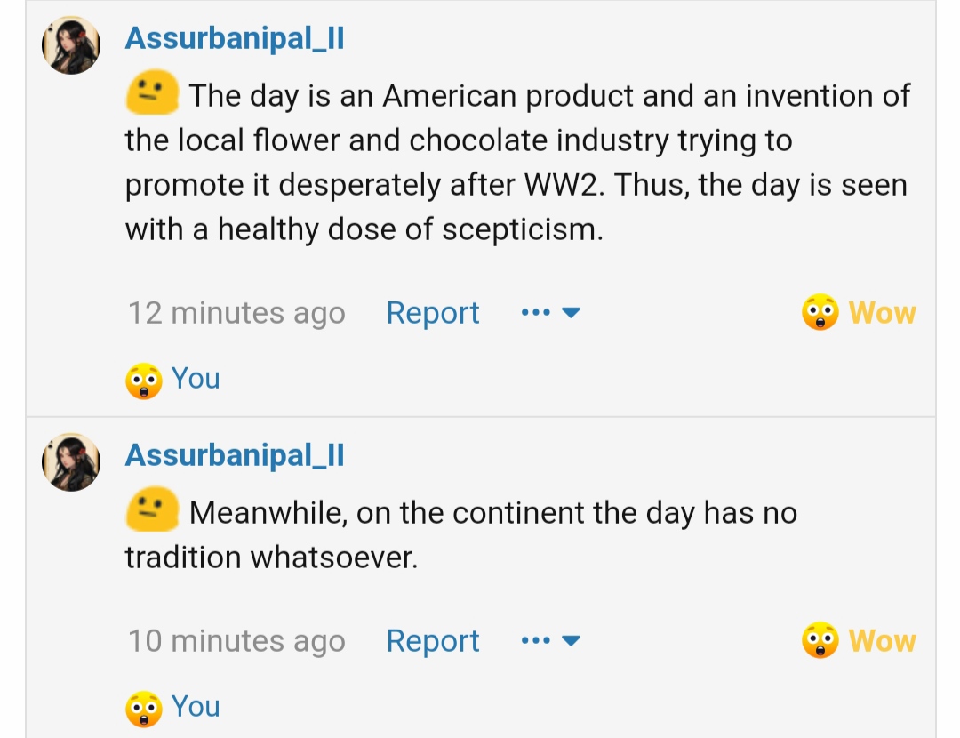Click the yellow face emoji in first comment

point(153,94)
